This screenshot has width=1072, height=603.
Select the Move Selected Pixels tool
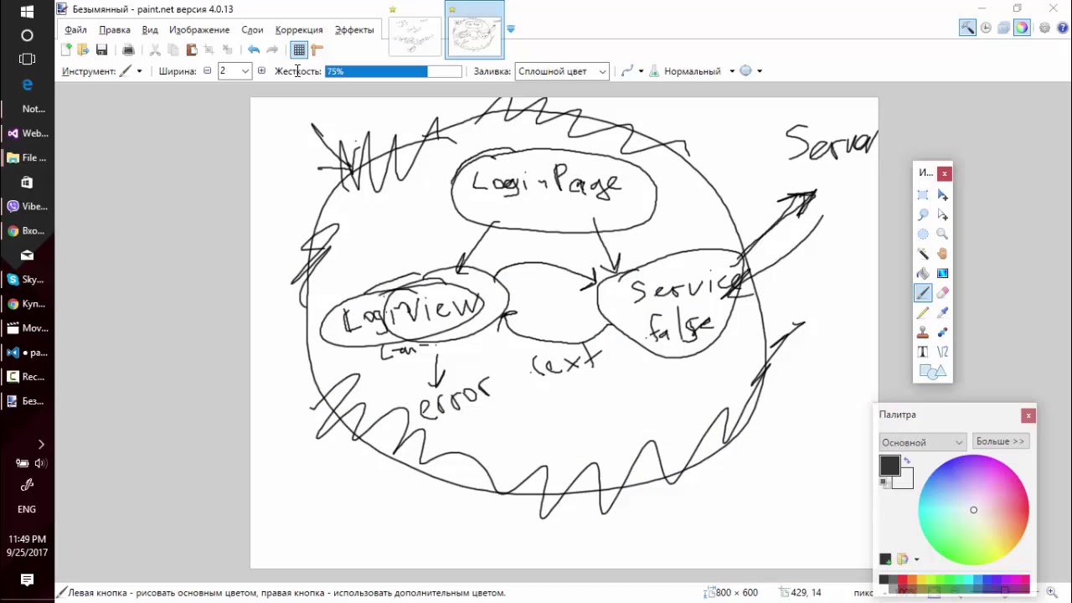(x=943, y=195)
